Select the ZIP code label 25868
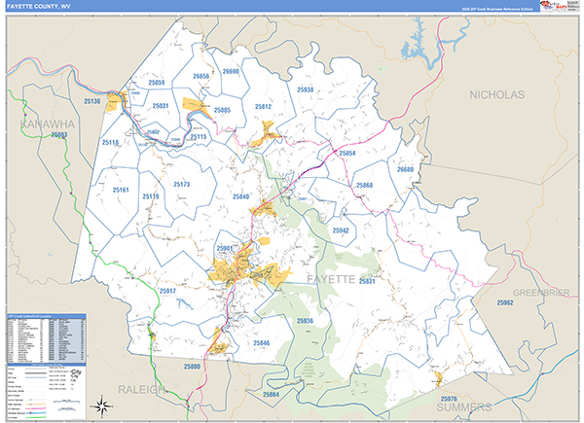584x423 pixels. point(365,186)
